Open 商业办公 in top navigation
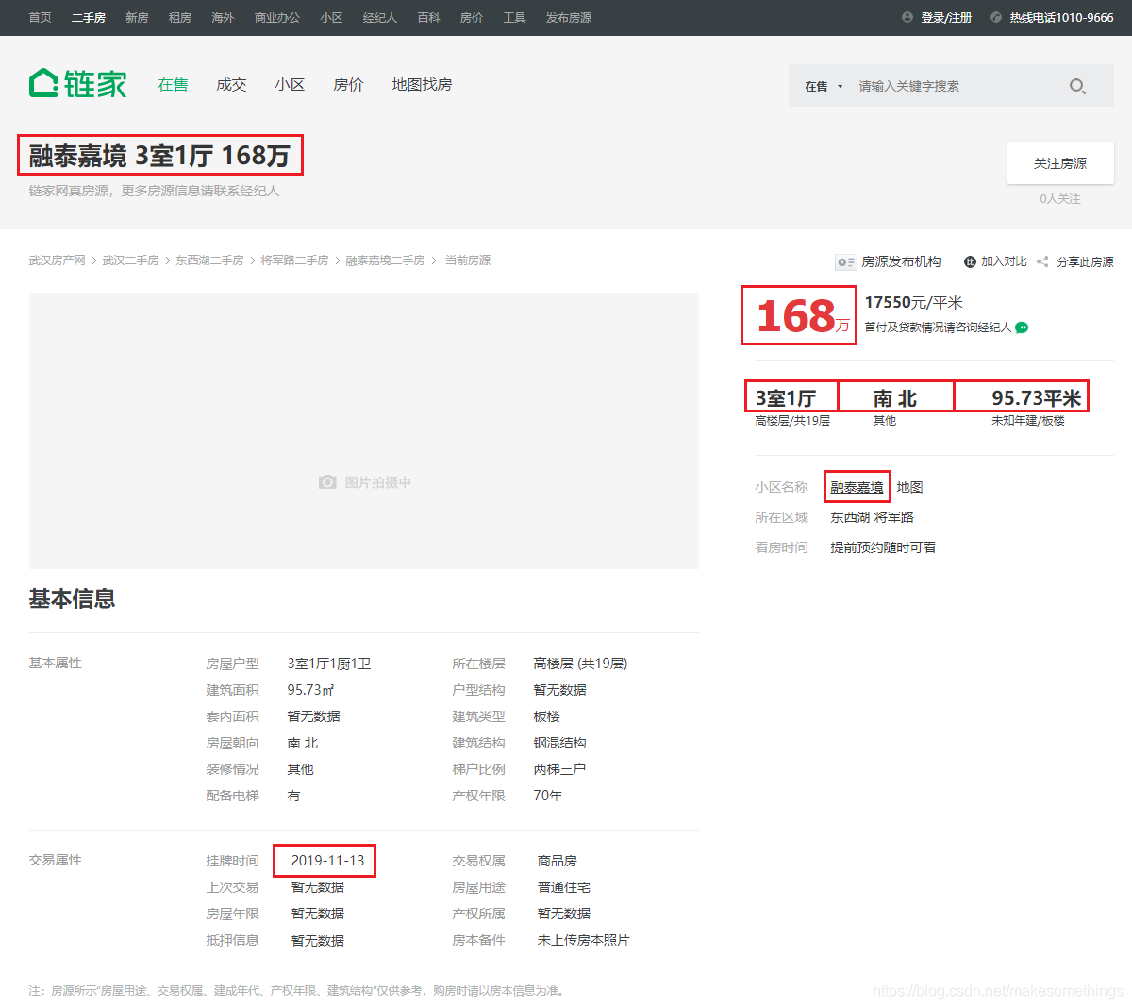This screenshot has height=1008, width=1132. pyautogui.click(x=277, y=17)
